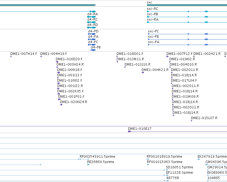
Task: Select the sxc-PB protein label
Action: click(153, 37)
